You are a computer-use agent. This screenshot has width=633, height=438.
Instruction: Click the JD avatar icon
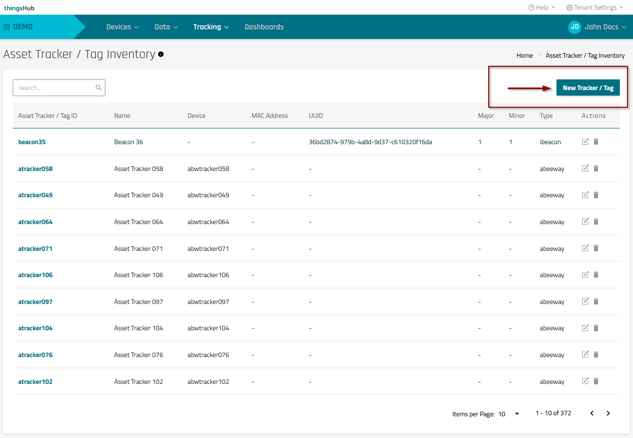click(574, 27)
